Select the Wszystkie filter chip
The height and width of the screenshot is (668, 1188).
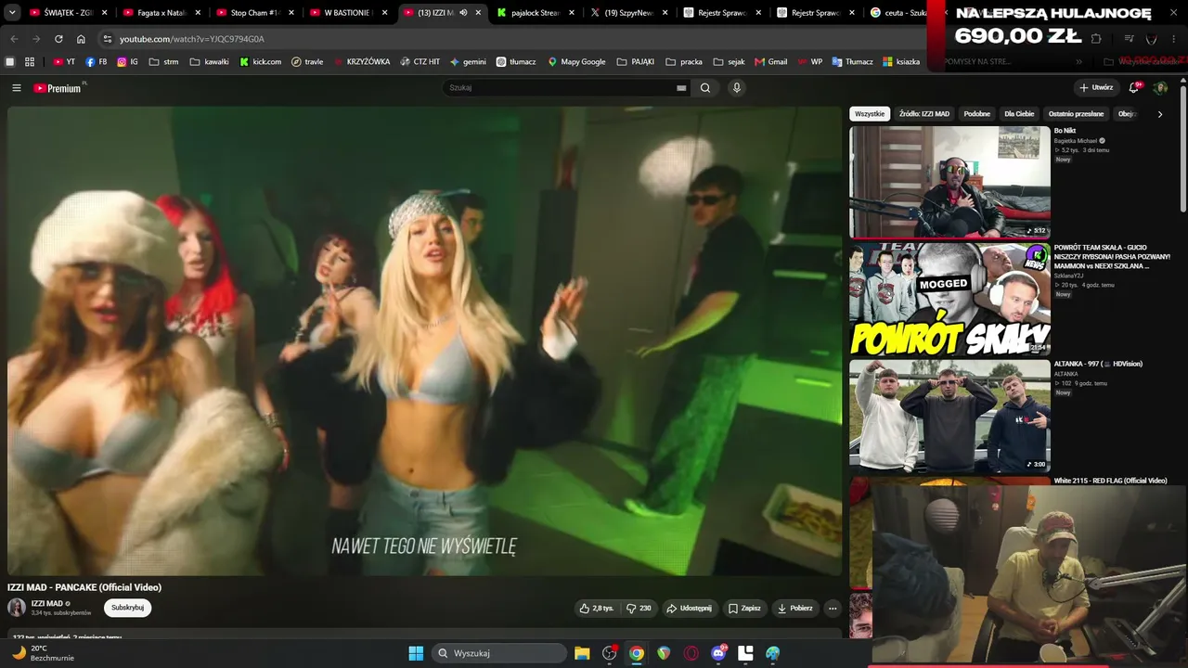(x=870, y=114)
